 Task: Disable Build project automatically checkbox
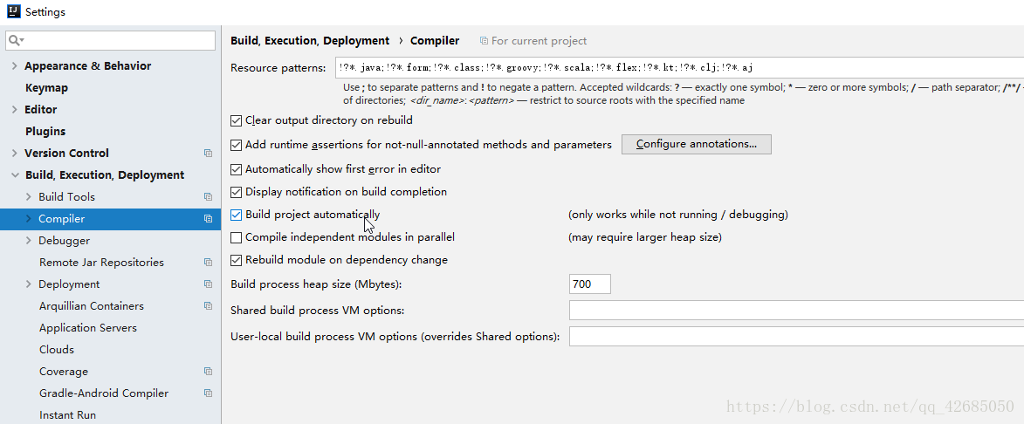237,215
